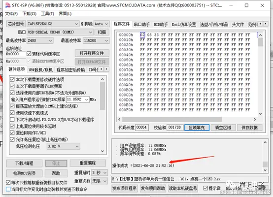Open repeat delay 3 秒 dropdown
The height and width of the screenshot is (197, 273).
100,173
